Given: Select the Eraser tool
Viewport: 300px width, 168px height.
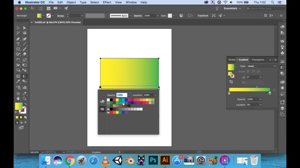Looking at the screenshot, I should coord(24,54).
